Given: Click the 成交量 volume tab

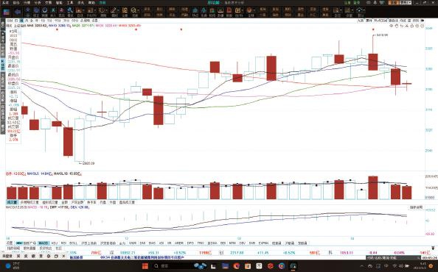Looking at the screenshot, I should click(x=12, y=202).
